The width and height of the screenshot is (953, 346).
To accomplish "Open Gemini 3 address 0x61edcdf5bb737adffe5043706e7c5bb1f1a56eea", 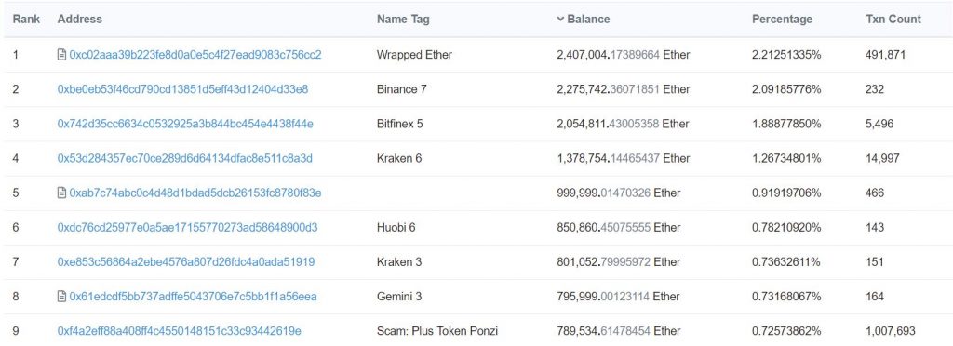I will point(193,297).
